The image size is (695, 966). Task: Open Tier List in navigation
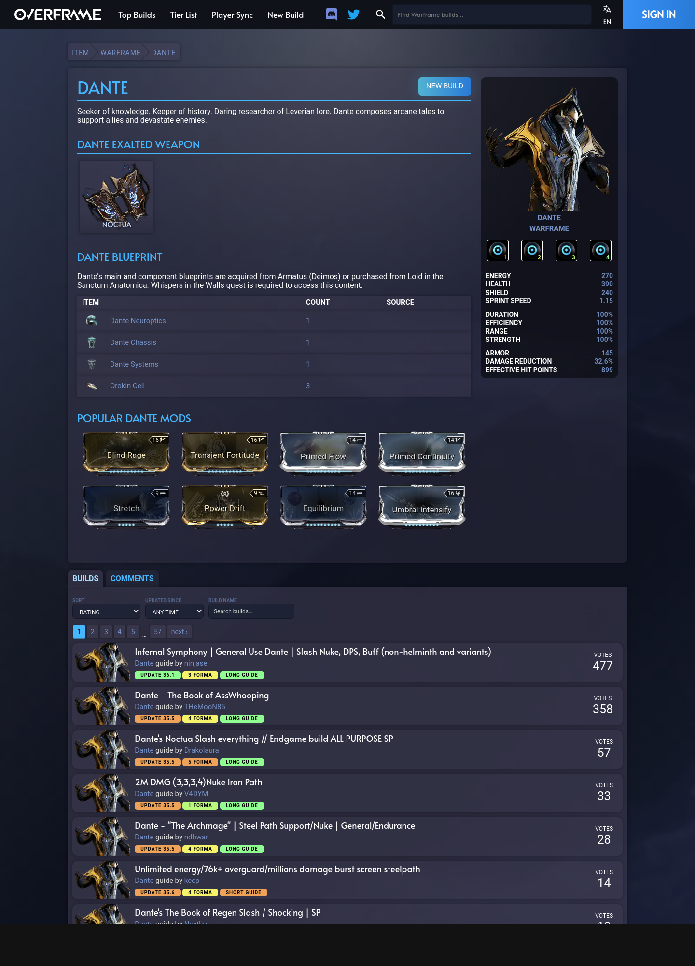(x=183, y=15)
